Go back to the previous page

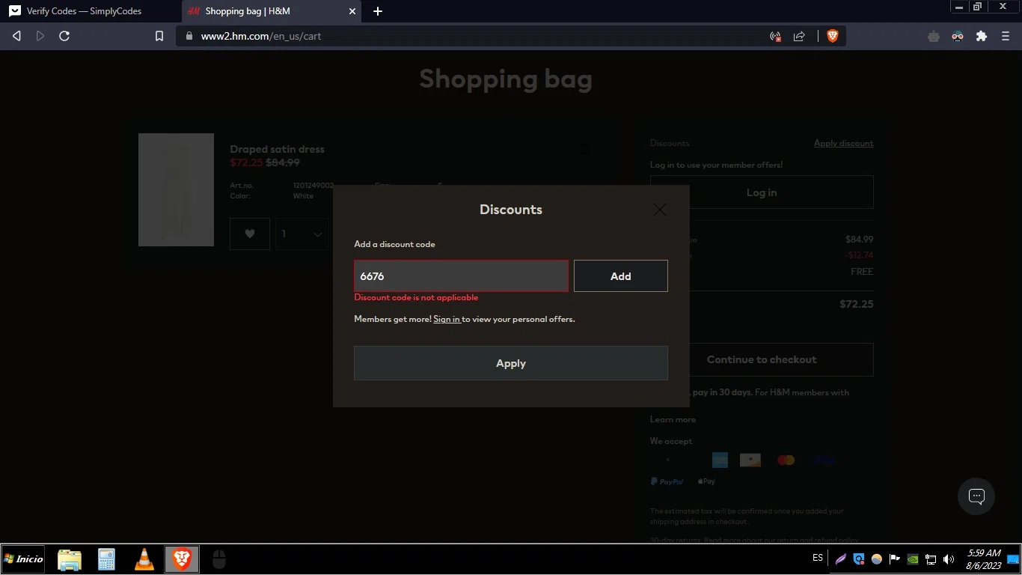point(16,36)
